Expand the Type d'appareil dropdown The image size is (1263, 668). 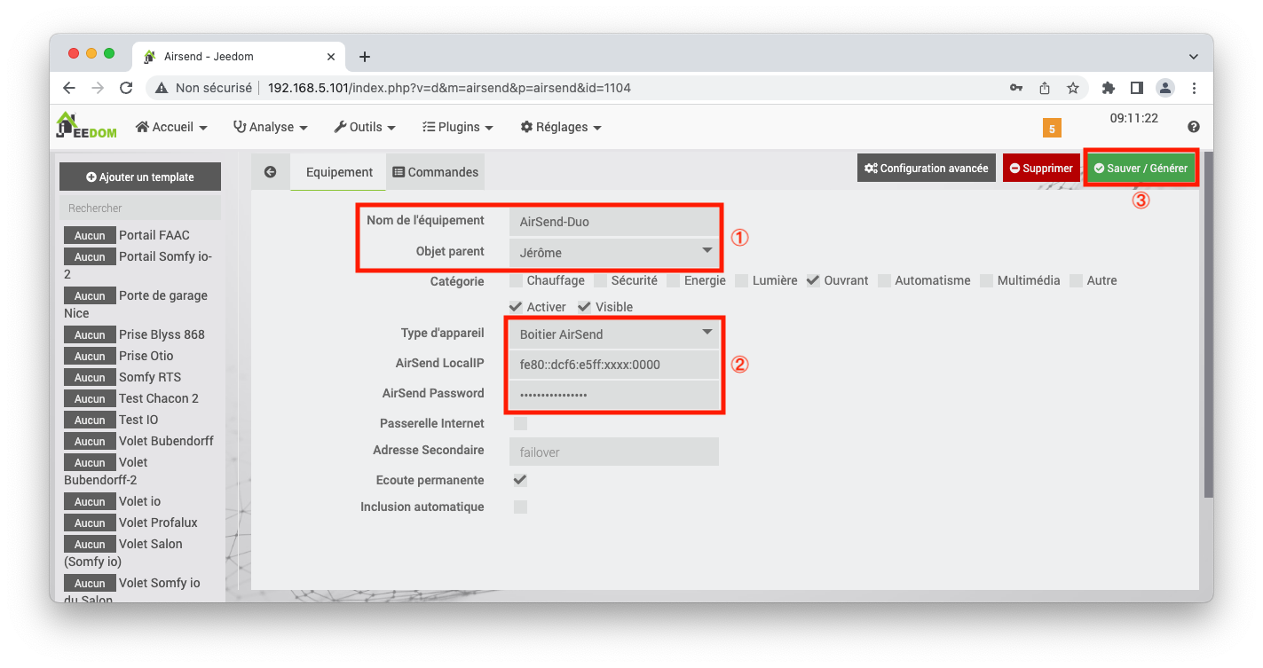tap(613, 334)
